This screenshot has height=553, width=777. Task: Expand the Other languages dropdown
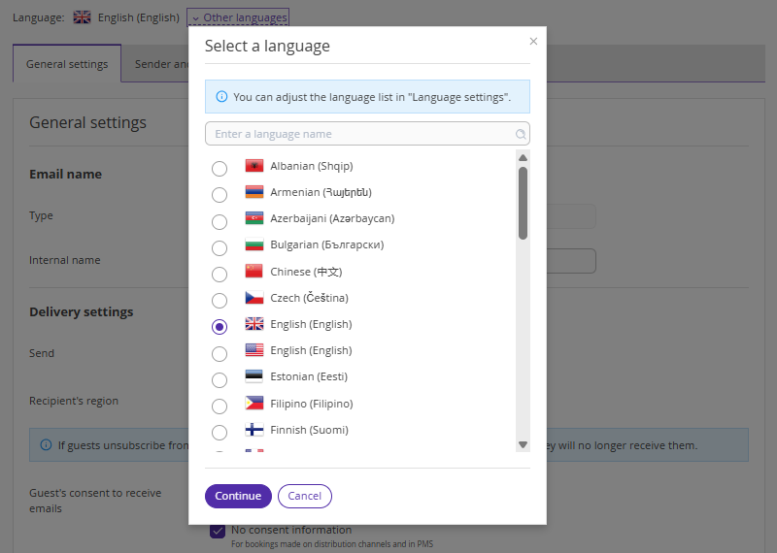pos(238,17)
